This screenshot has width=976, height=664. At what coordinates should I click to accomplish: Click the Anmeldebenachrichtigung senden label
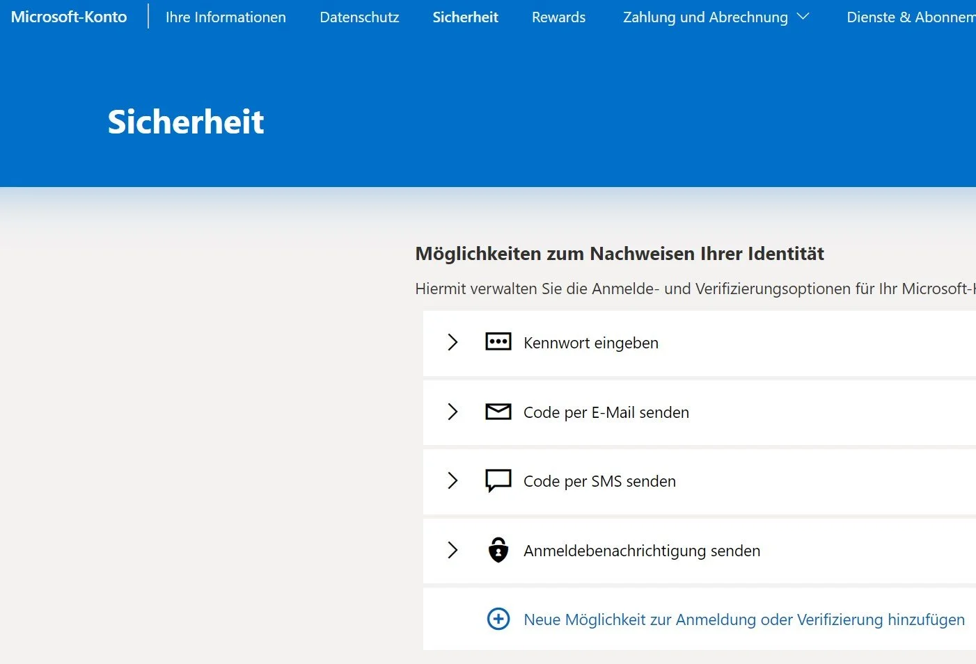point(642,551)
